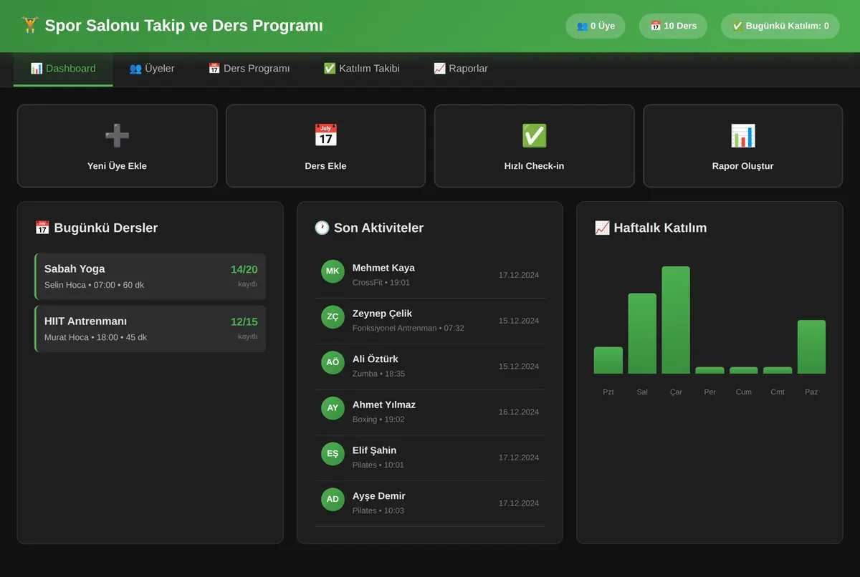Click the bar chart icon on Rapor Oluştur
Image resolution: width=860 pixels, height=577 pixels.
[x=742, y=135]
